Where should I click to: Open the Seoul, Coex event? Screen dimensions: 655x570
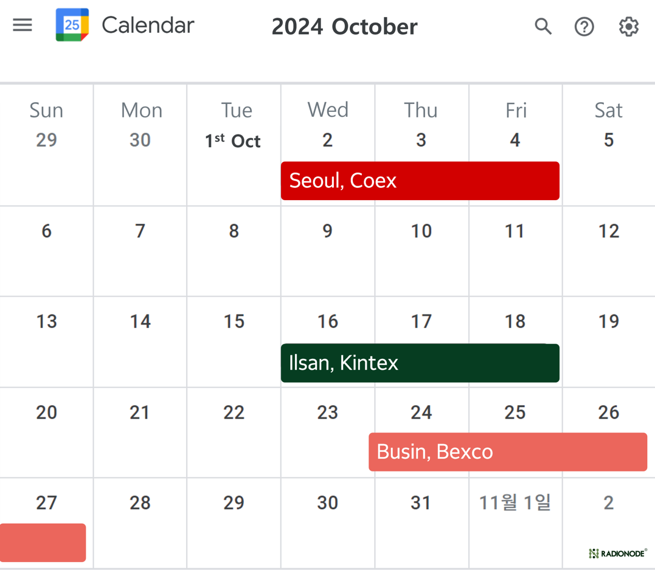click(420, 181)
